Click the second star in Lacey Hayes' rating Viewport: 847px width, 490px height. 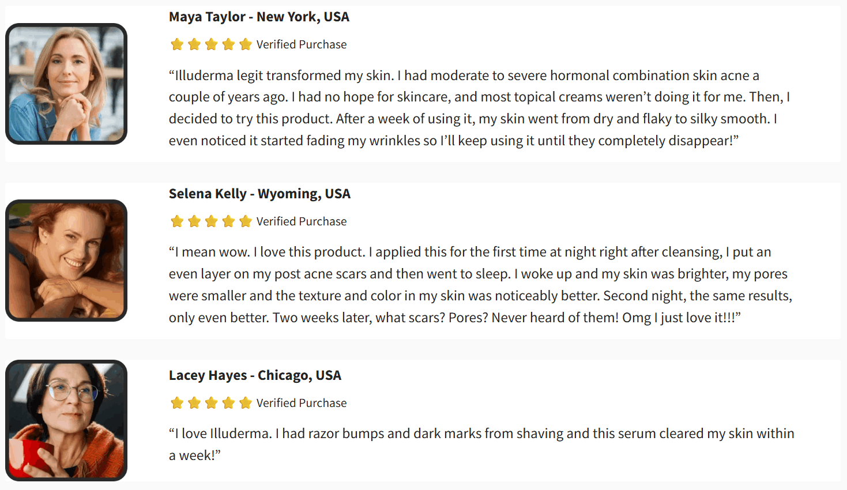pyautogui.click(x=194, y=403)
